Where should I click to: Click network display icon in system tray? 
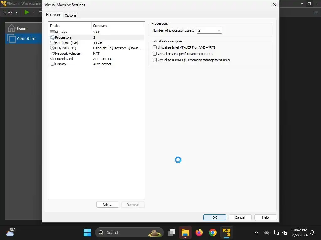[276, 232]
